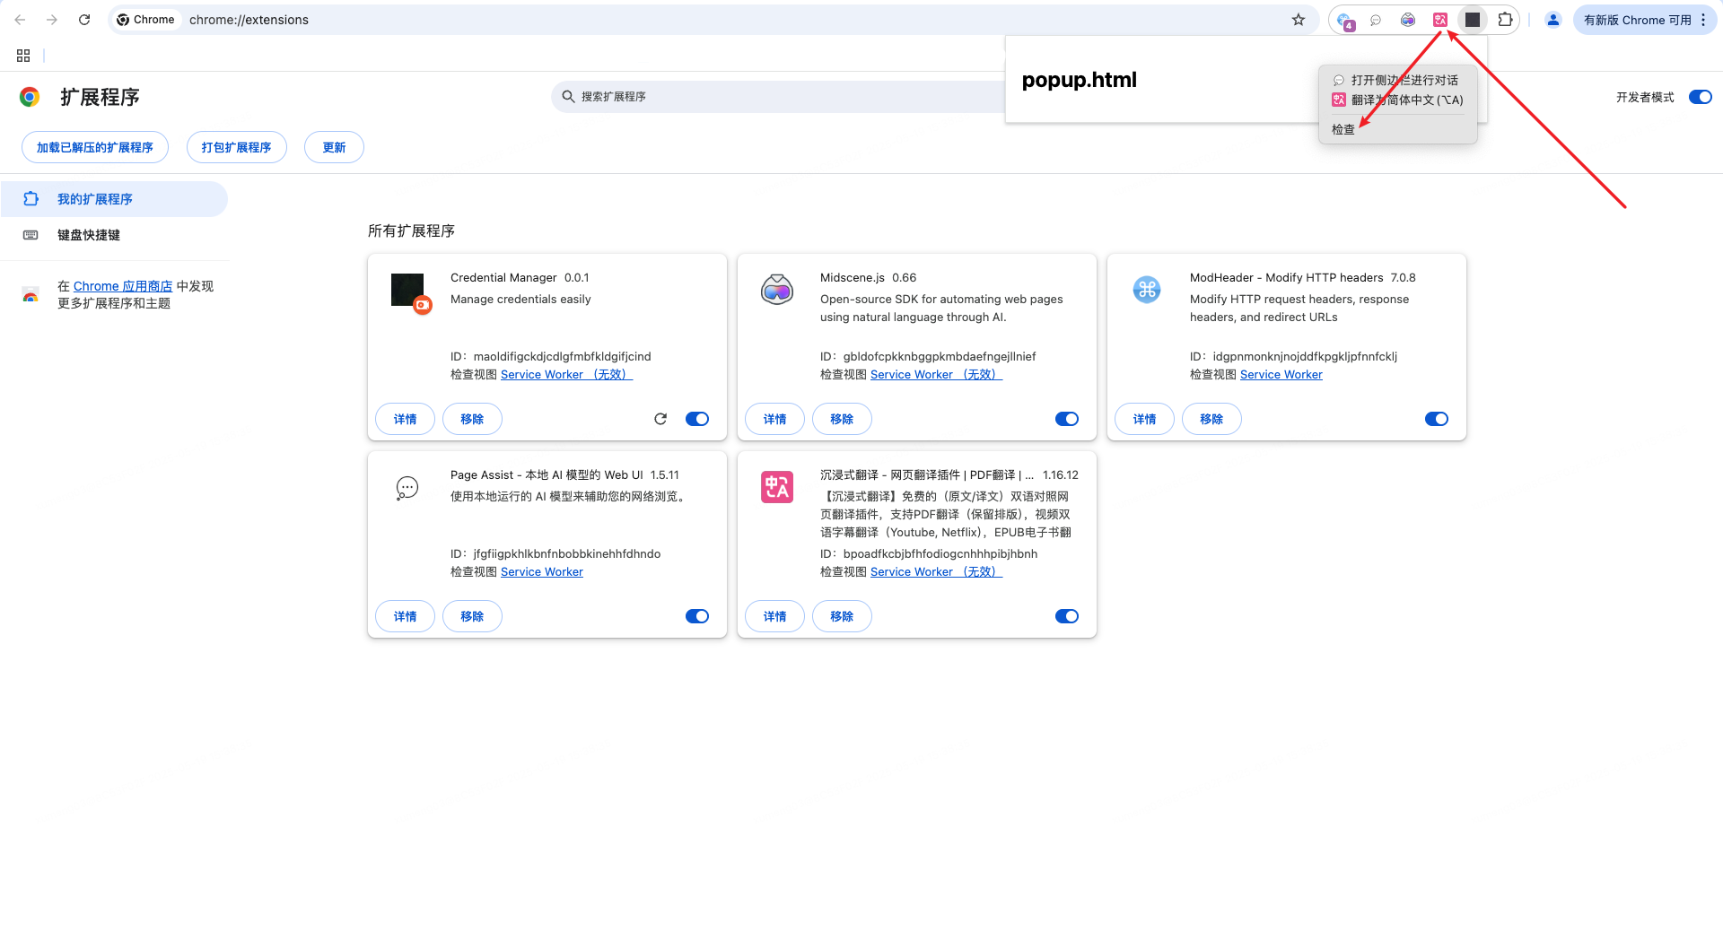1723x931 pixels.
Task: Click the browser back arrow
Action: click(20, 20)
